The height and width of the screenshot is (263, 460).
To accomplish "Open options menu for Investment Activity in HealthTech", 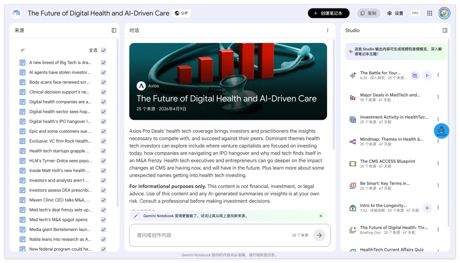I will point(438,119).
